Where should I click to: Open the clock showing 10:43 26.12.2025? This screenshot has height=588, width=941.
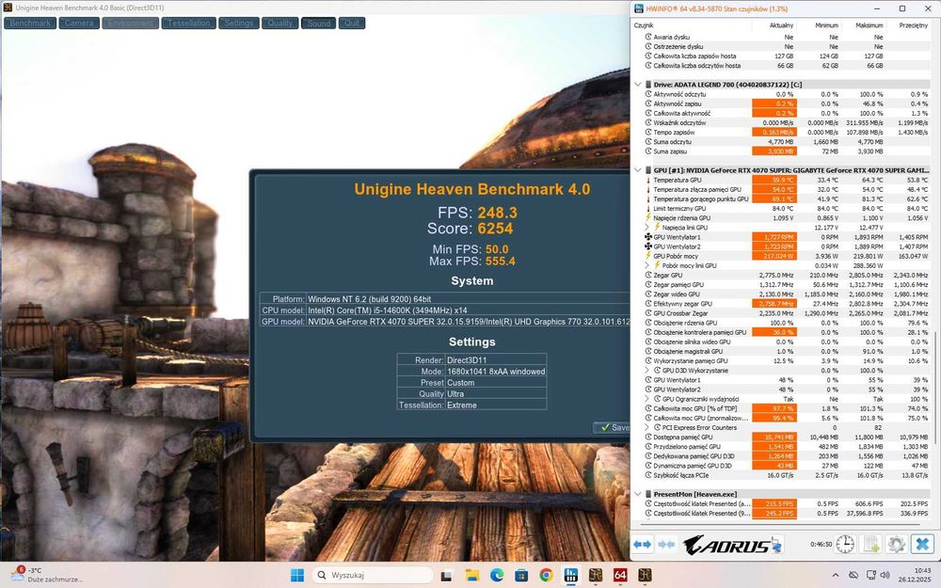coord(914,576)
